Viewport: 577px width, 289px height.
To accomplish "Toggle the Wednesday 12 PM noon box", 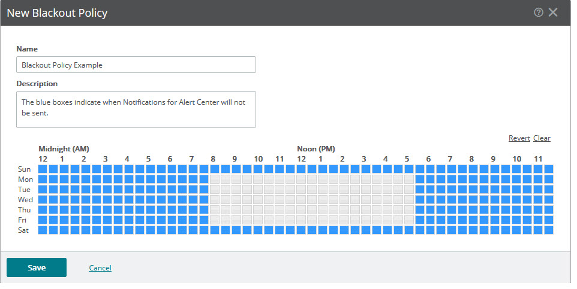I will point(301,199).
